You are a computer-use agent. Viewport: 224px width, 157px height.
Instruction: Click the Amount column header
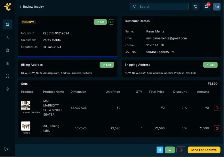[203, 92]
